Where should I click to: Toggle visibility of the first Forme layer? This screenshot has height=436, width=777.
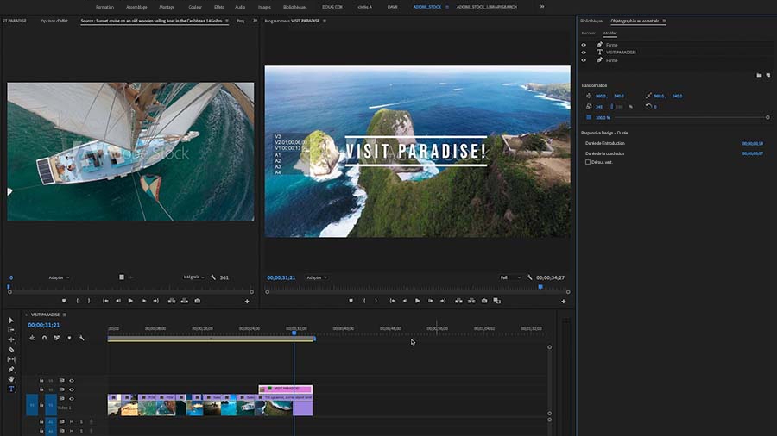(x=584, y=45)
